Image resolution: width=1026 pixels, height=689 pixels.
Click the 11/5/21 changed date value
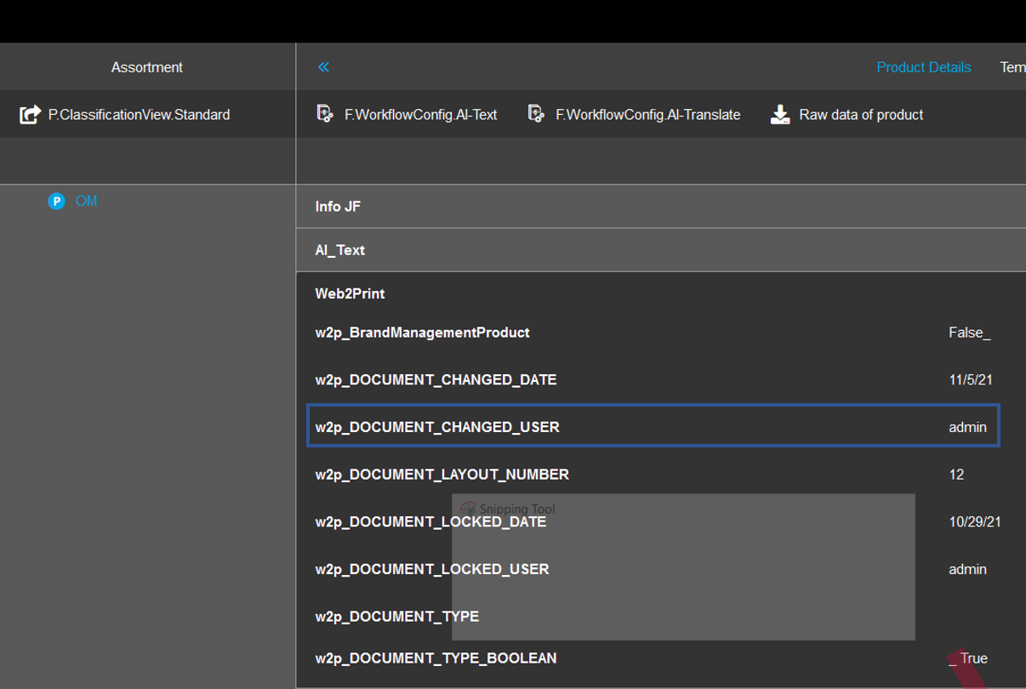[x=971, y=379]
